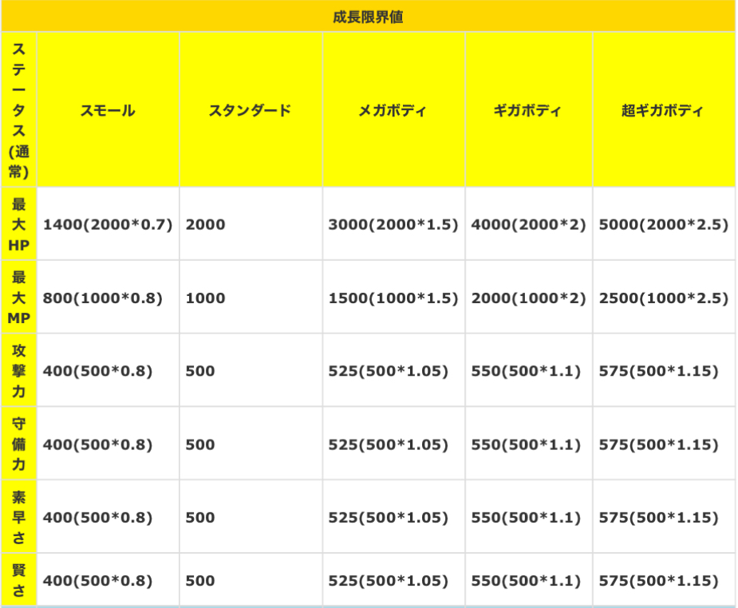Select the 素早さ row label
This screenshot has width=738, height=608.
(x=18, y=517)
